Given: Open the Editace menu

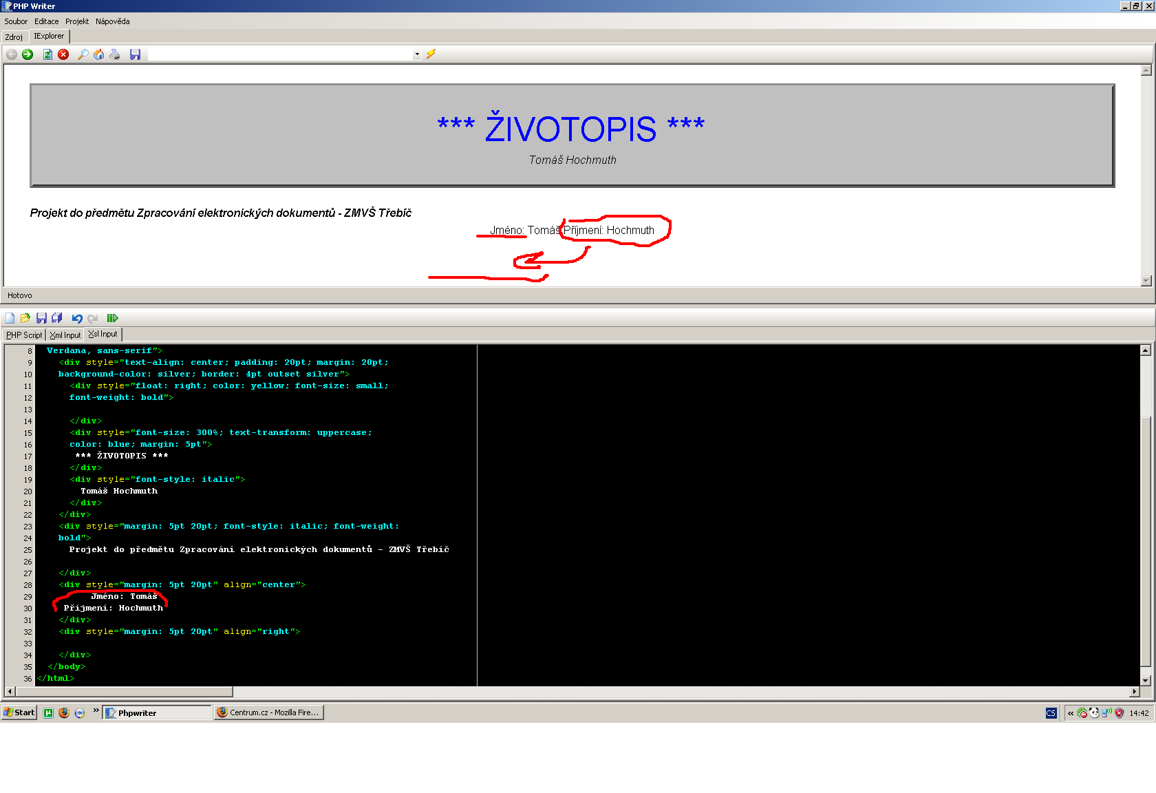Looking at the screenshot, I should pos(47,21).
